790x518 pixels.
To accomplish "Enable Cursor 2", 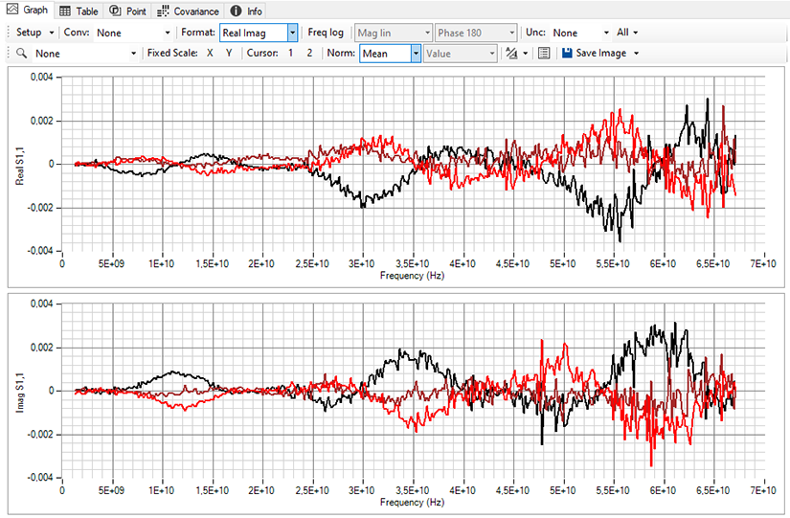I will coord(309,54).
